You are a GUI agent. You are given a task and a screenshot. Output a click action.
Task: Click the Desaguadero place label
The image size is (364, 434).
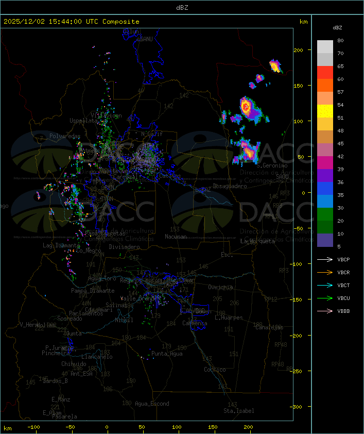tap(230, 186)
